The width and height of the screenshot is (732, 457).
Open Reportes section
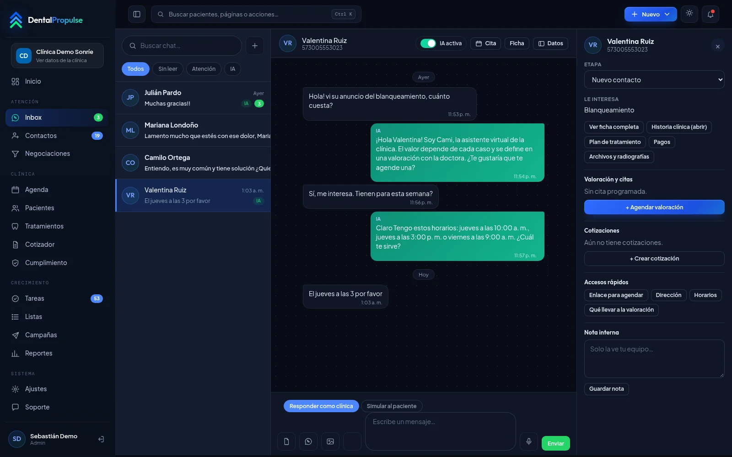[x=57, y=353]
